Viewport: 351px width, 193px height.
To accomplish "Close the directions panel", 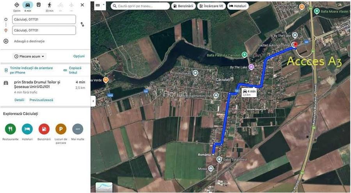I will (x=82, y=5).
